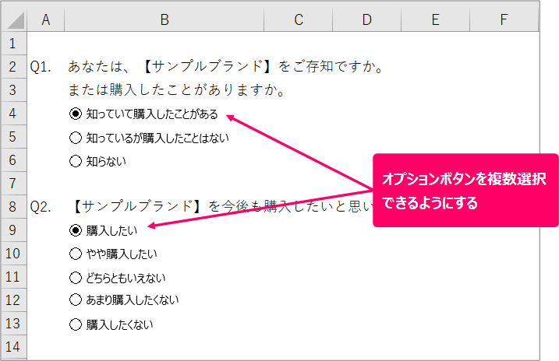Select column A header

coord(46,20)
